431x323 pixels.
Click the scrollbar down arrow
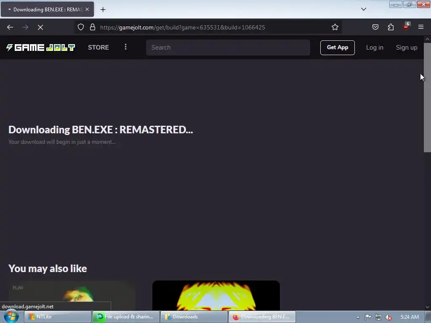(427, 307)
